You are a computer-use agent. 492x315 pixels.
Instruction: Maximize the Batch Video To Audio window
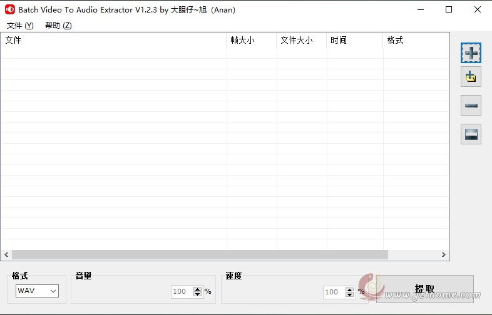point(449,10)
